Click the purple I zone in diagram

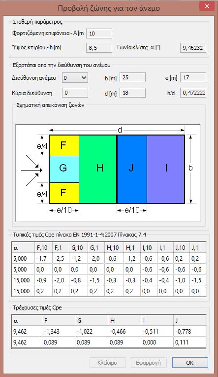(166, 169)
